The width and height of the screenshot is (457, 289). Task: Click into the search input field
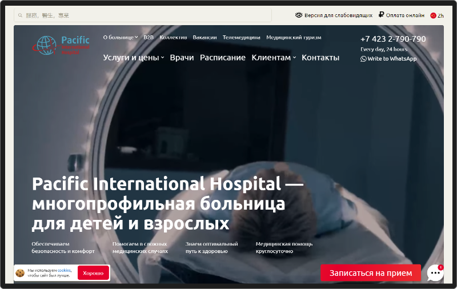click(x=143, y=15)
